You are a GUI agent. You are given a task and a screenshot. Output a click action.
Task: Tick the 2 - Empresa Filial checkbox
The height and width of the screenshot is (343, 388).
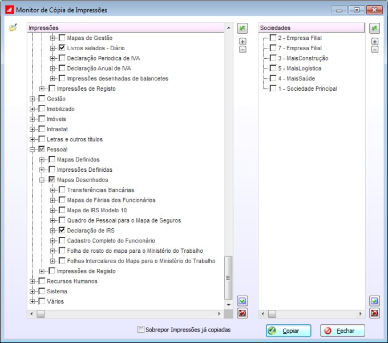pos(273,38)
